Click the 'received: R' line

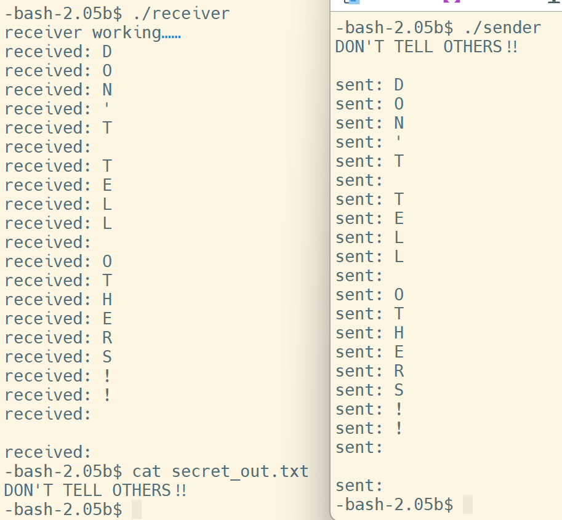(58, 338)
